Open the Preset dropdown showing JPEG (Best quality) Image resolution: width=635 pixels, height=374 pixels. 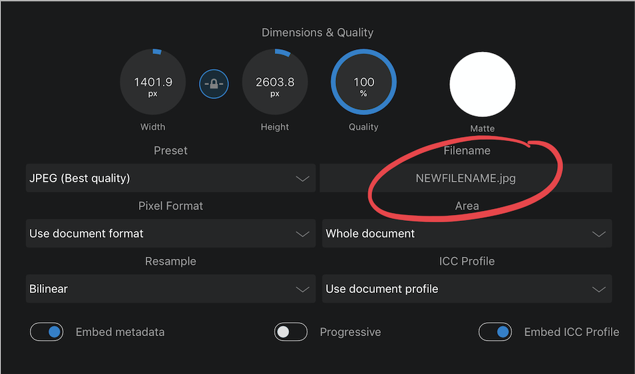(x=170, y=178)
